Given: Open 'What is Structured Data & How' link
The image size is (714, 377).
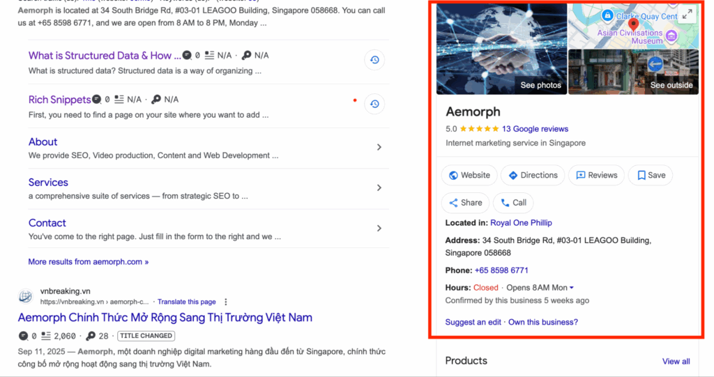Looking at the screenshot, I should pyautogui.click(x=105, y=56).
